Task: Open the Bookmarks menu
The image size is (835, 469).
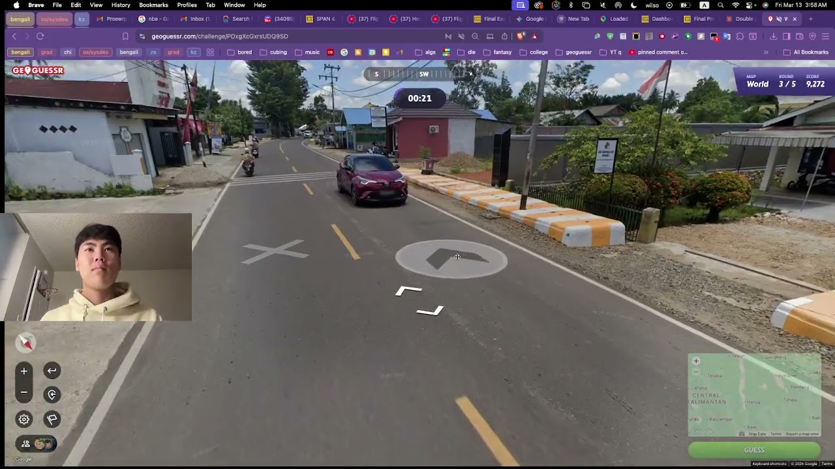Action: pyautogui.click(x=154, y=5)
